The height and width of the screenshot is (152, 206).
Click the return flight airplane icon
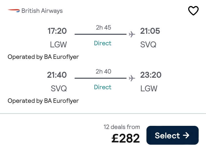(132, 78)
